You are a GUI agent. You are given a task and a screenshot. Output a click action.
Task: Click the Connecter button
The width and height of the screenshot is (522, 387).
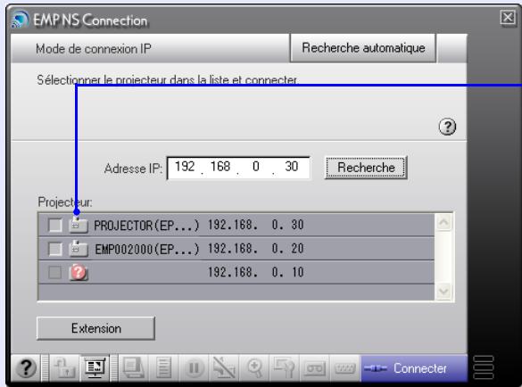tap(414, 368)
